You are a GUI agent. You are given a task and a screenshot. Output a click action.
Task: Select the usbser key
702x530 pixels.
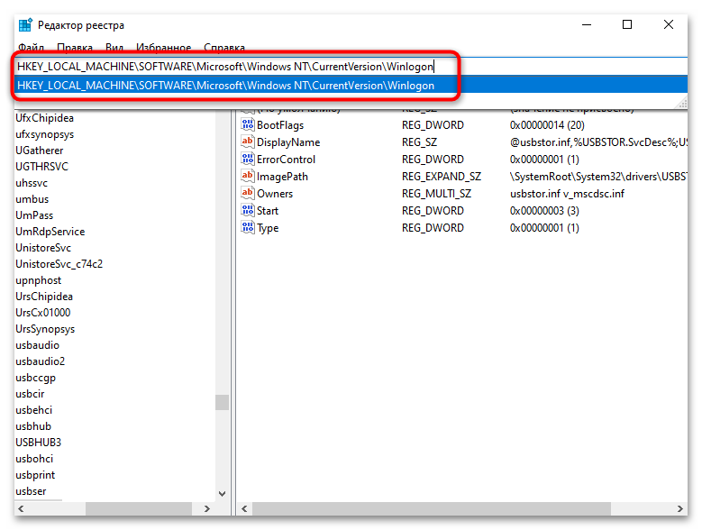31,491
